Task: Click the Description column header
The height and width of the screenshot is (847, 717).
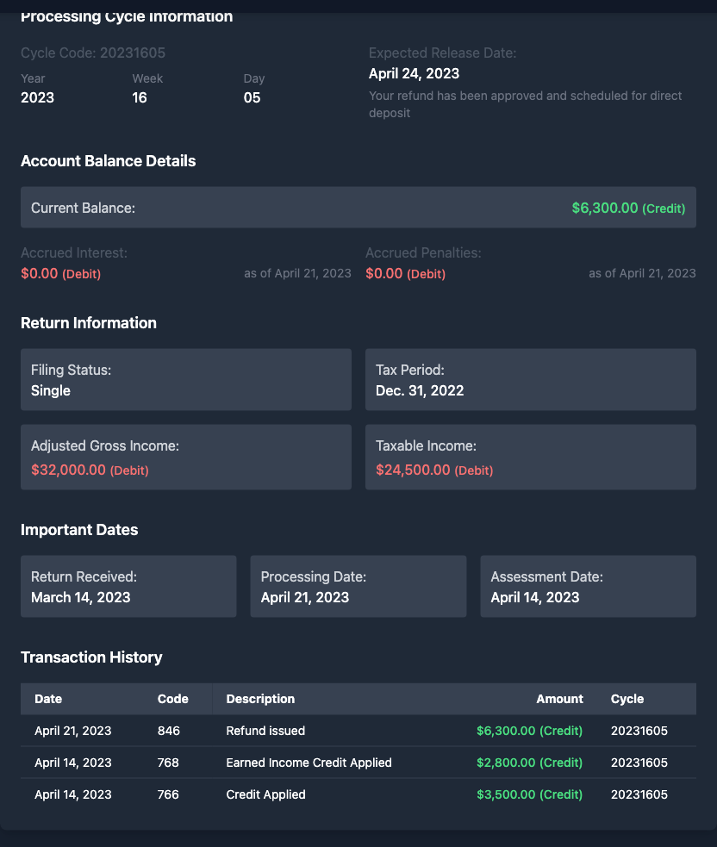Action: 260,699
